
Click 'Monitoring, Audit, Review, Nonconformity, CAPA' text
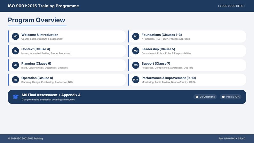click(169, 82)
